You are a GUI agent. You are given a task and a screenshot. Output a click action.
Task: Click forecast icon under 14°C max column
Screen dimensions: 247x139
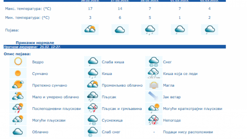120,30
